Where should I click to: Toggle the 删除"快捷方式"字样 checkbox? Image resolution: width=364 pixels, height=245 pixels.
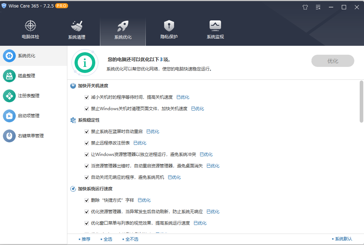click(x=87, y=200)
